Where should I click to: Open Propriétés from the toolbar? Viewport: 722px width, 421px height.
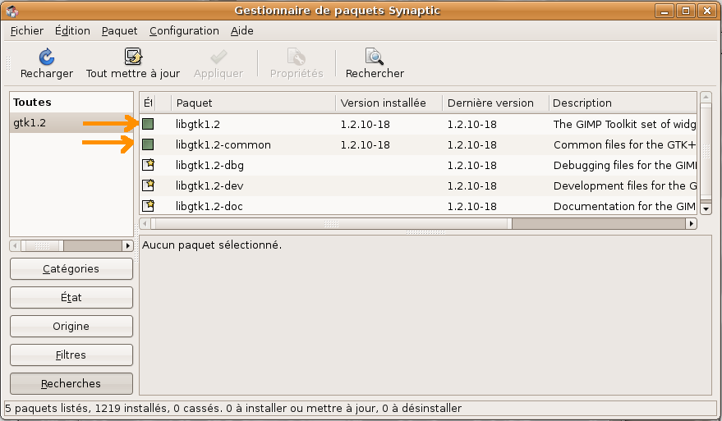pyautogui.click(x=297, y=57)
